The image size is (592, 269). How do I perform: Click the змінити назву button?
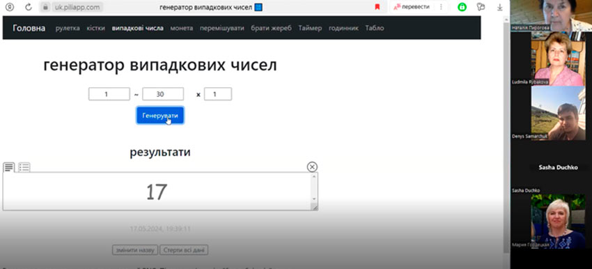(x=135, y=250)
